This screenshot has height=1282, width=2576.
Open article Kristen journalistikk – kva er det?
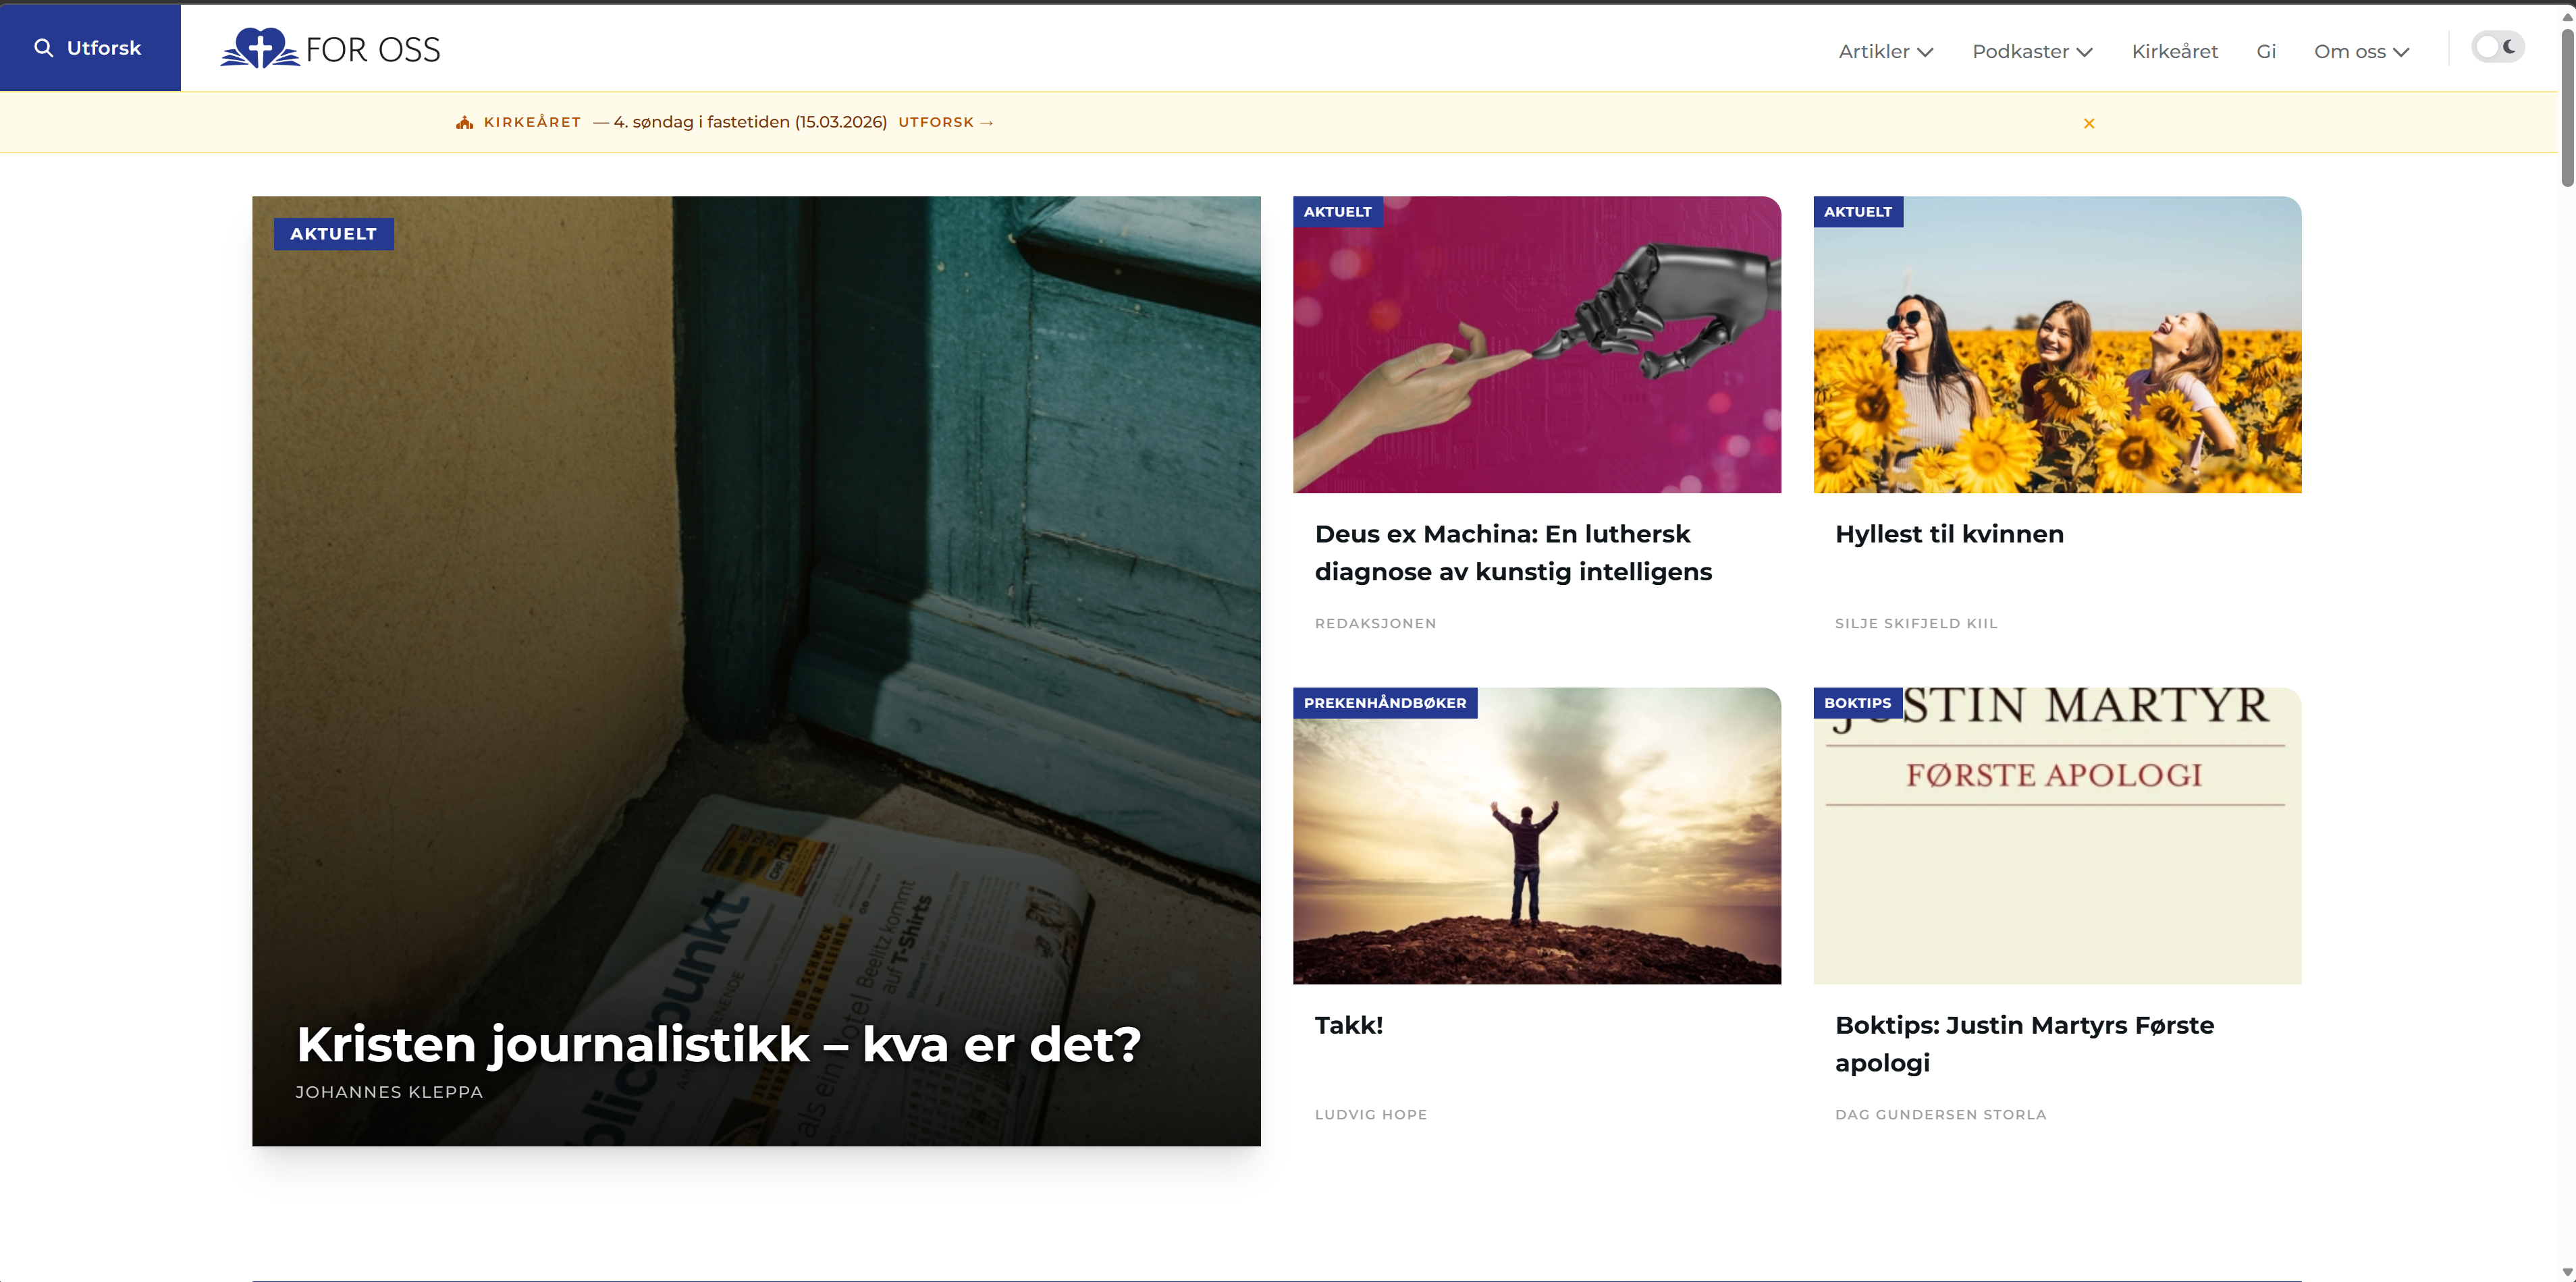pyautogui.click(x=718, y=1044)
